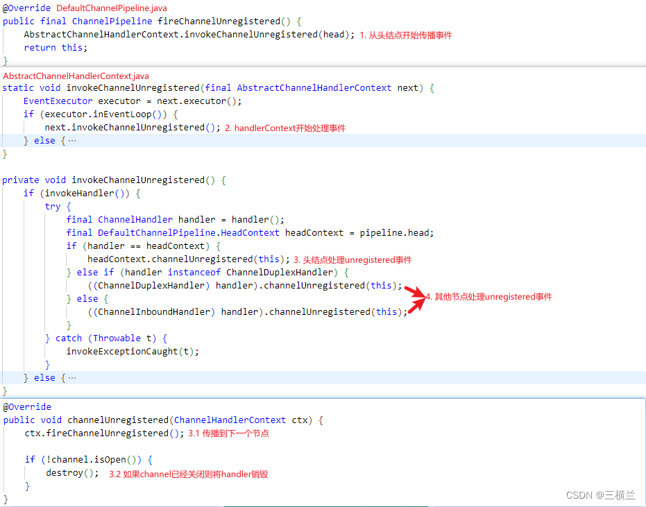Click the note '3.2 如果channel已经关闭则将handler销毁'

point(188,474)
